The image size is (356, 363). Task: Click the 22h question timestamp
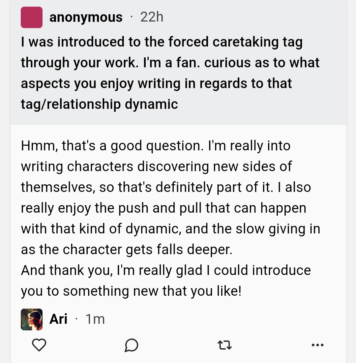(x=152, y=17)
